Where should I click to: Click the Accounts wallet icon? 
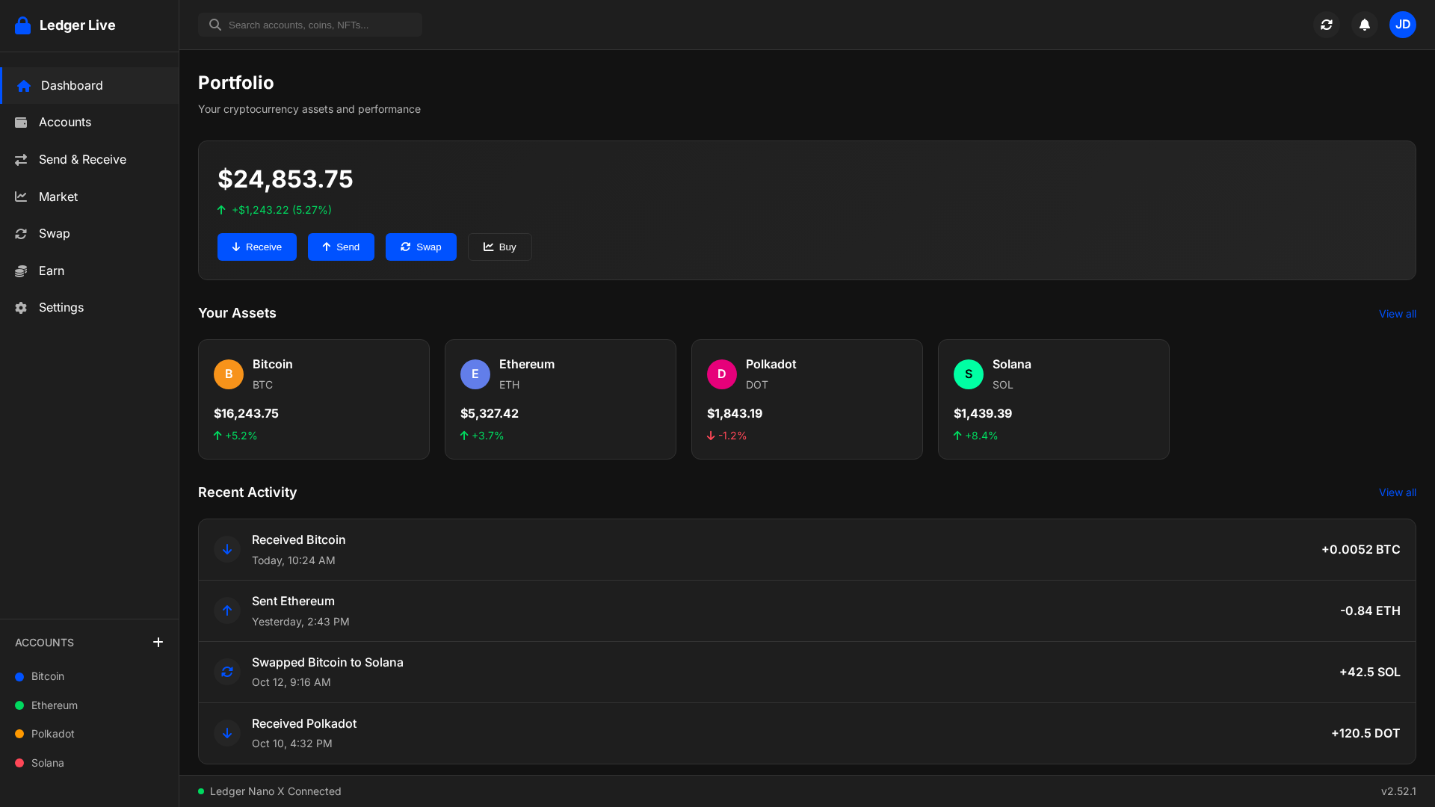pos(21,123)
